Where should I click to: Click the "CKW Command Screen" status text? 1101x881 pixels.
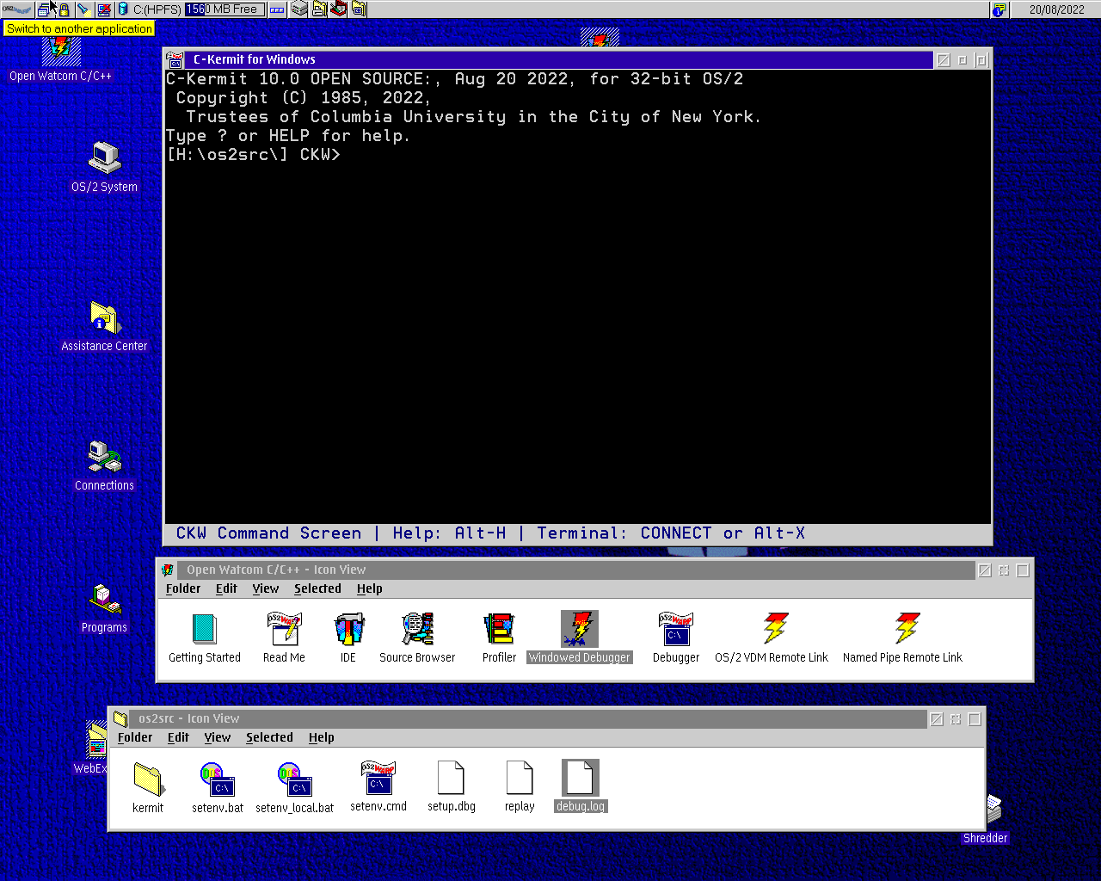pos(268,533)
